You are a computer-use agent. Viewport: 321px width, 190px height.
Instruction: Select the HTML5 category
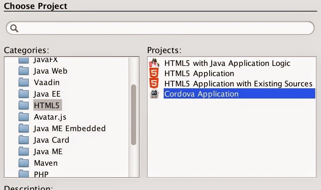[x=47, y=105]
